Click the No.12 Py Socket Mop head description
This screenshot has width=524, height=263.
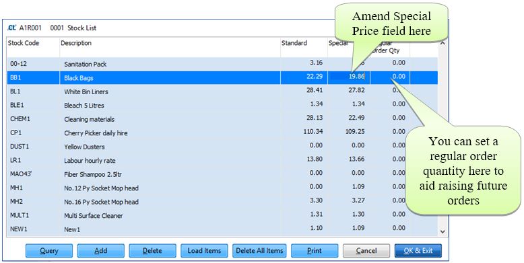coord(101,188)
